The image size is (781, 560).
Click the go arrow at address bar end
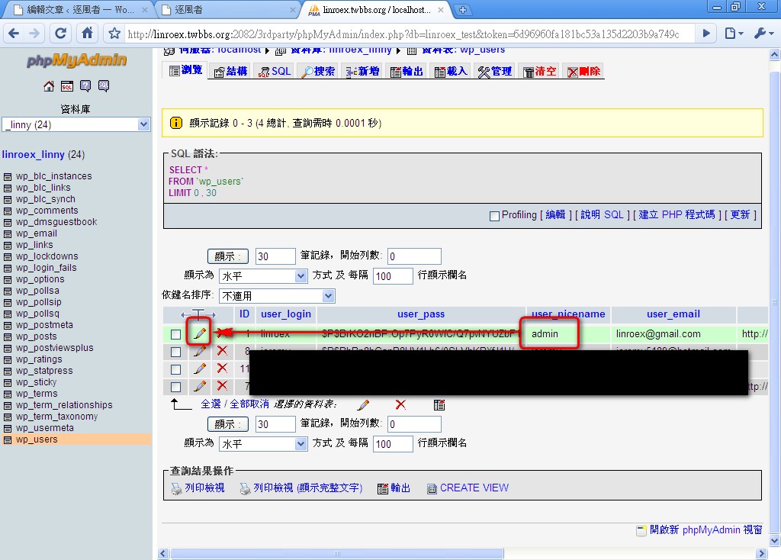click(706, 34)
